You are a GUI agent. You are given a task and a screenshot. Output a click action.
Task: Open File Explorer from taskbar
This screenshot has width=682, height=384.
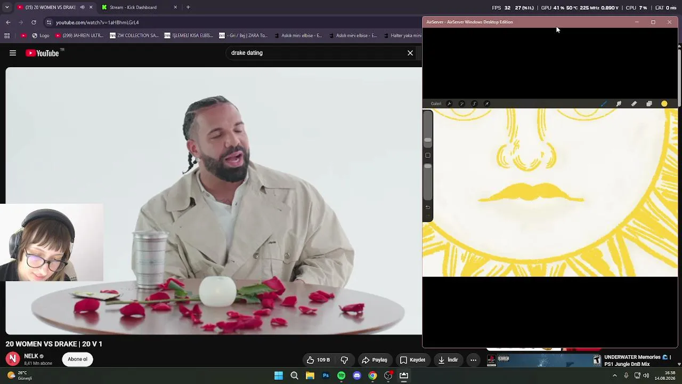pos(310,375)
